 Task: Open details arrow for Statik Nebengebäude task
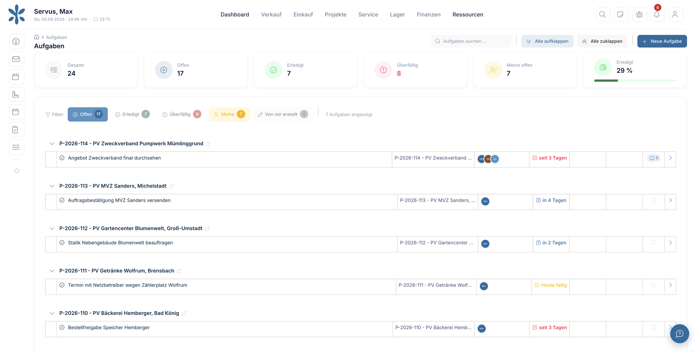coord(670,243)
